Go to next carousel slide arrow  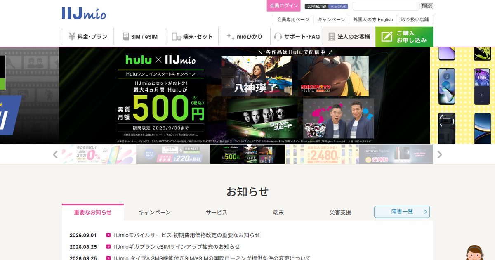tap(440, 155)
